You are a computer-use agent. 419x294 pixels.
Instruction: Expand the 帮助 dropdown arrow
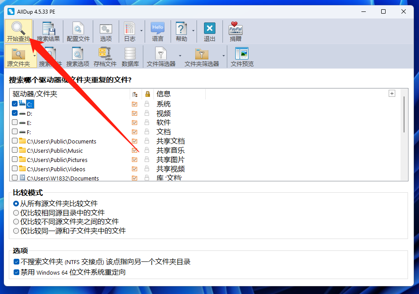pyautogui.click(x=193, y=31)
